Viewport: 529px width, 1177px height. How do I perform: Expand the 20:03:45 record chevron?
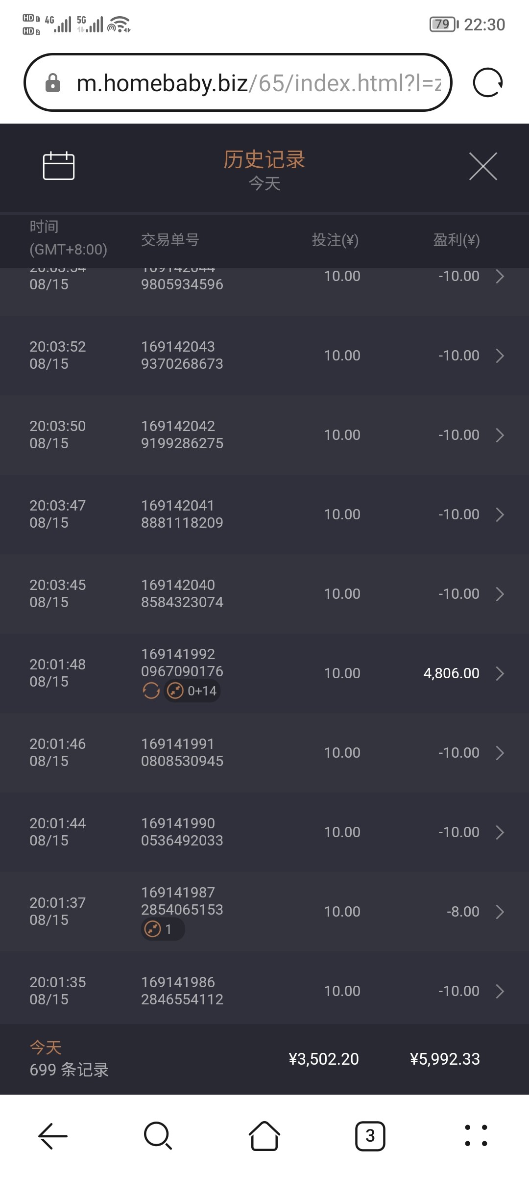click(x=500, y=594)
